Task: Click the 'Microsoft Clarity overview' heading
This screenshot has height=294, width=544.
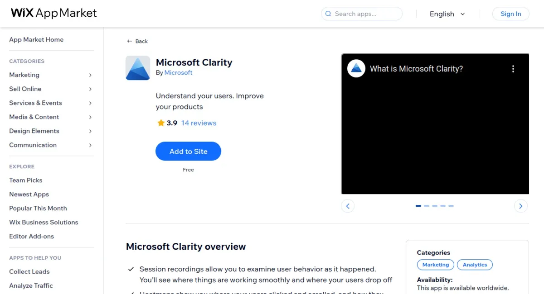Action: 186,247
